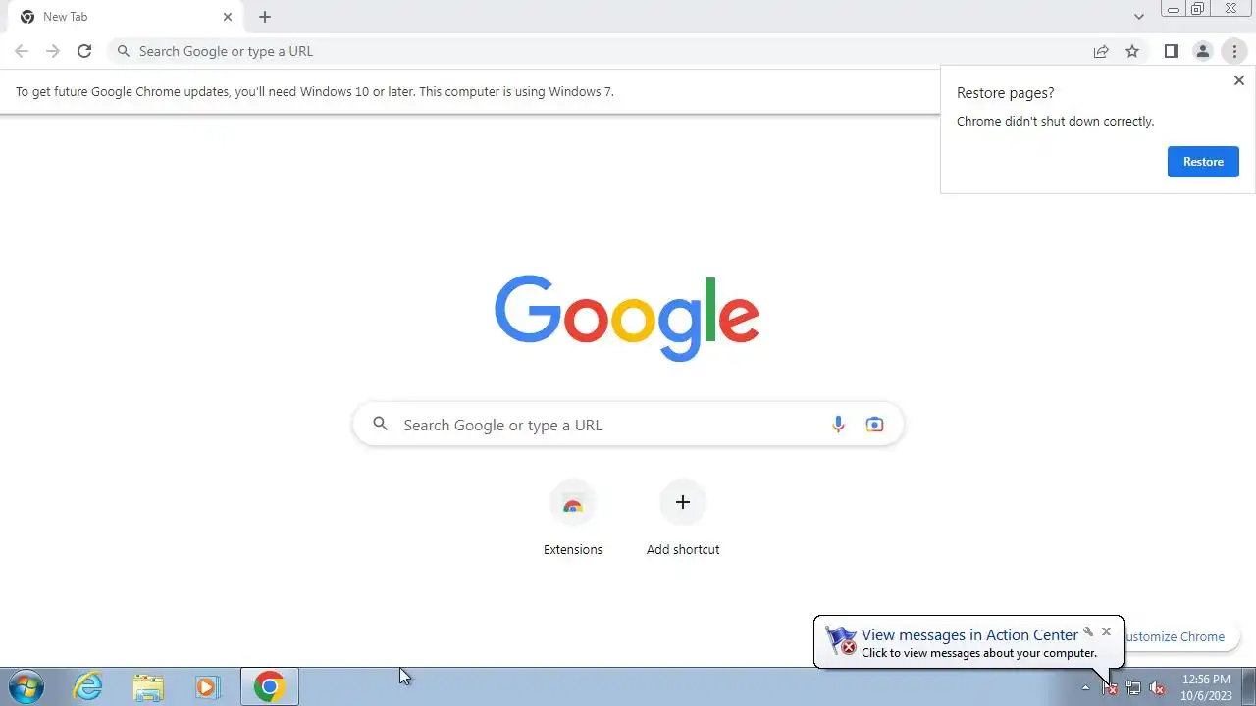The width and height of the screenshot is (1256, 706).
Task: Close the New Tab tab
Action: pos(228,17)
